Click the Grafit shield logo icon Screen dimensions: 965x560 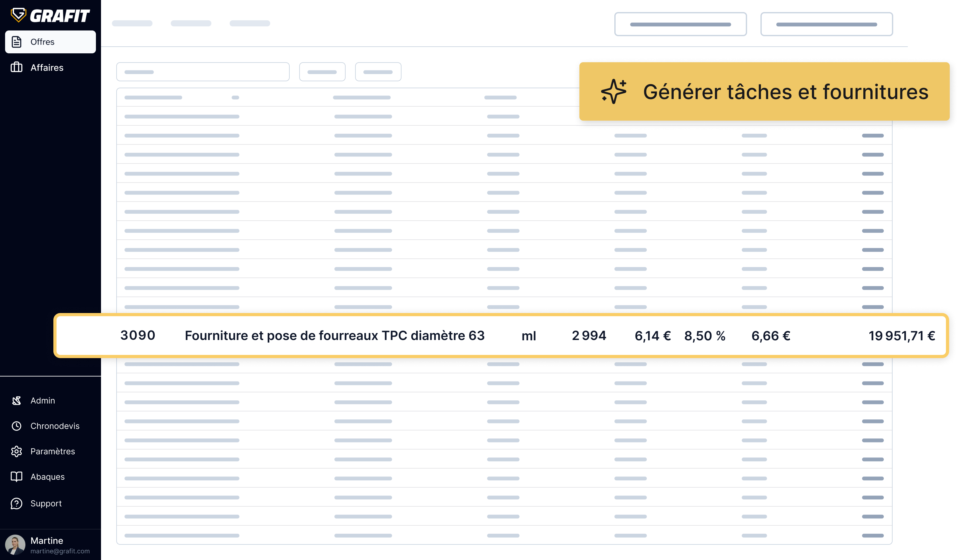18,15
